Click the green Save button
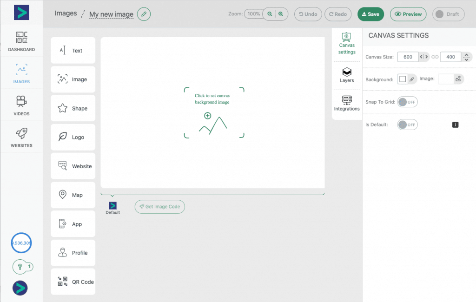Screen dimensions: 476x302 click(x=370, y=14)
